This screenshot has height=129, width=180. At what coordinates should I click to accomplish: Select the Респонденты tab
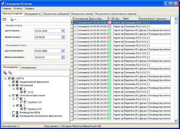[x=11, y=67]
